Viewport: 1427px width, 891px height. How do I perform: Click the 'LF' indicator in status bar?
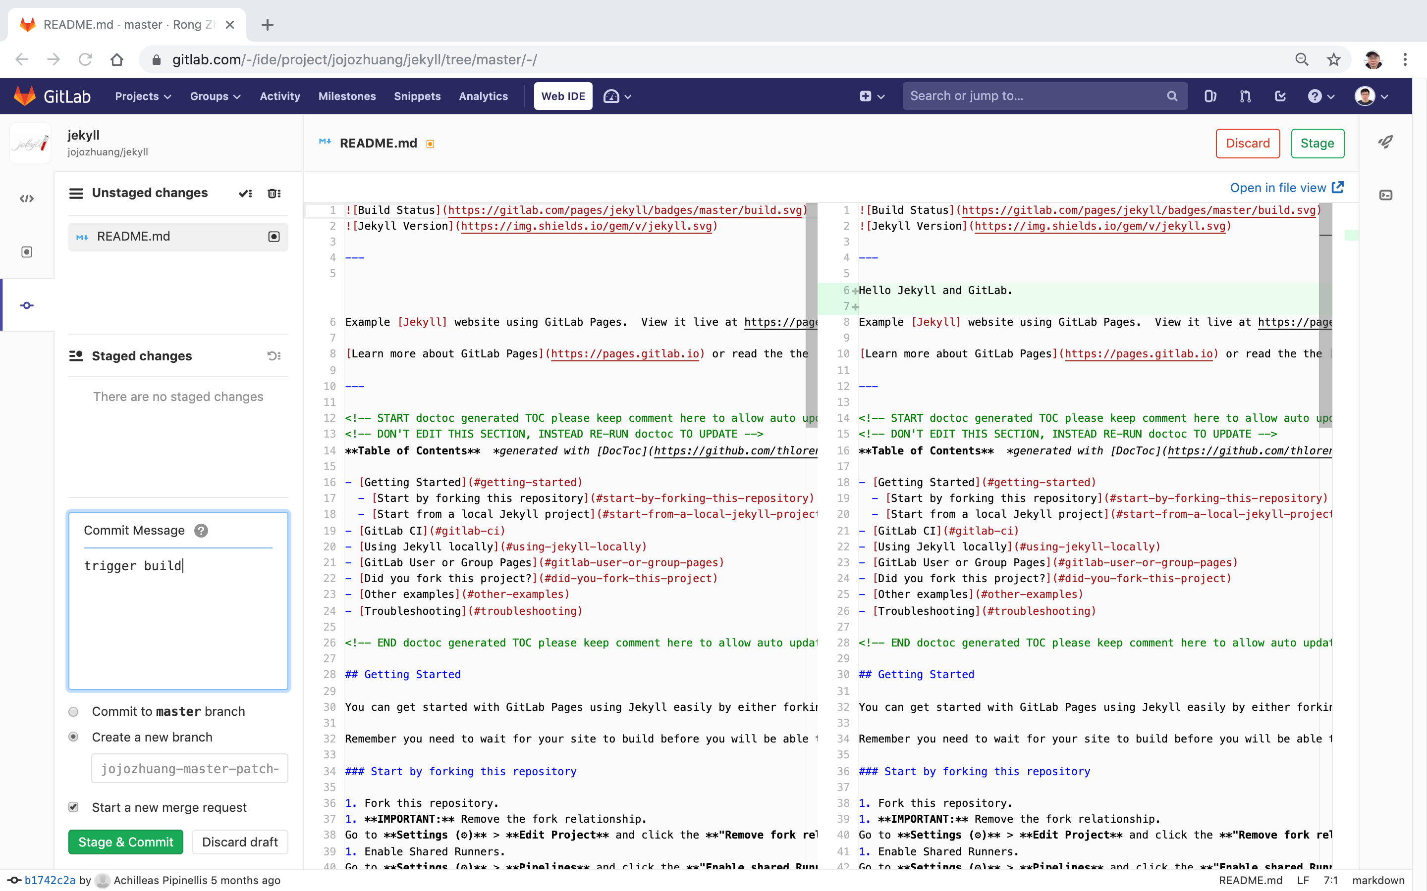point(1303,881)
